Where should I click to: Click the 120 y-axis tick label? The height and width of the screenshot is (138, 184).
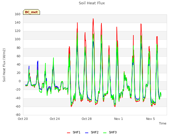point(18,31)
